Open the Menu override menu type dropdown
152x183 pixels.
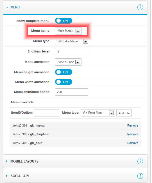click(x=98, y=113)
